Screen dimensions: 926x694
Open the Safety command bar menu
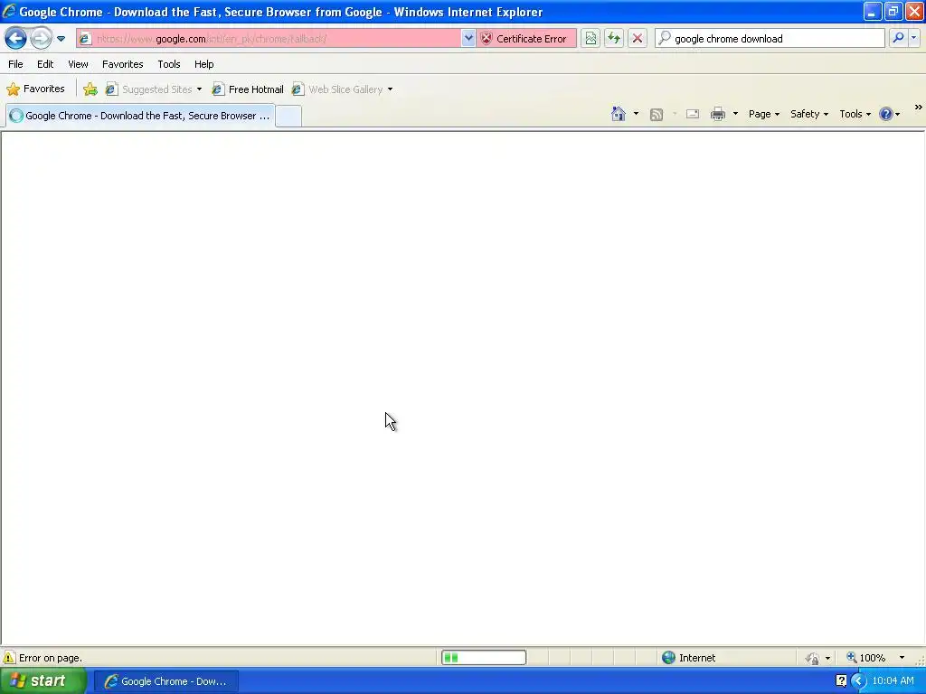pos(809,114)
